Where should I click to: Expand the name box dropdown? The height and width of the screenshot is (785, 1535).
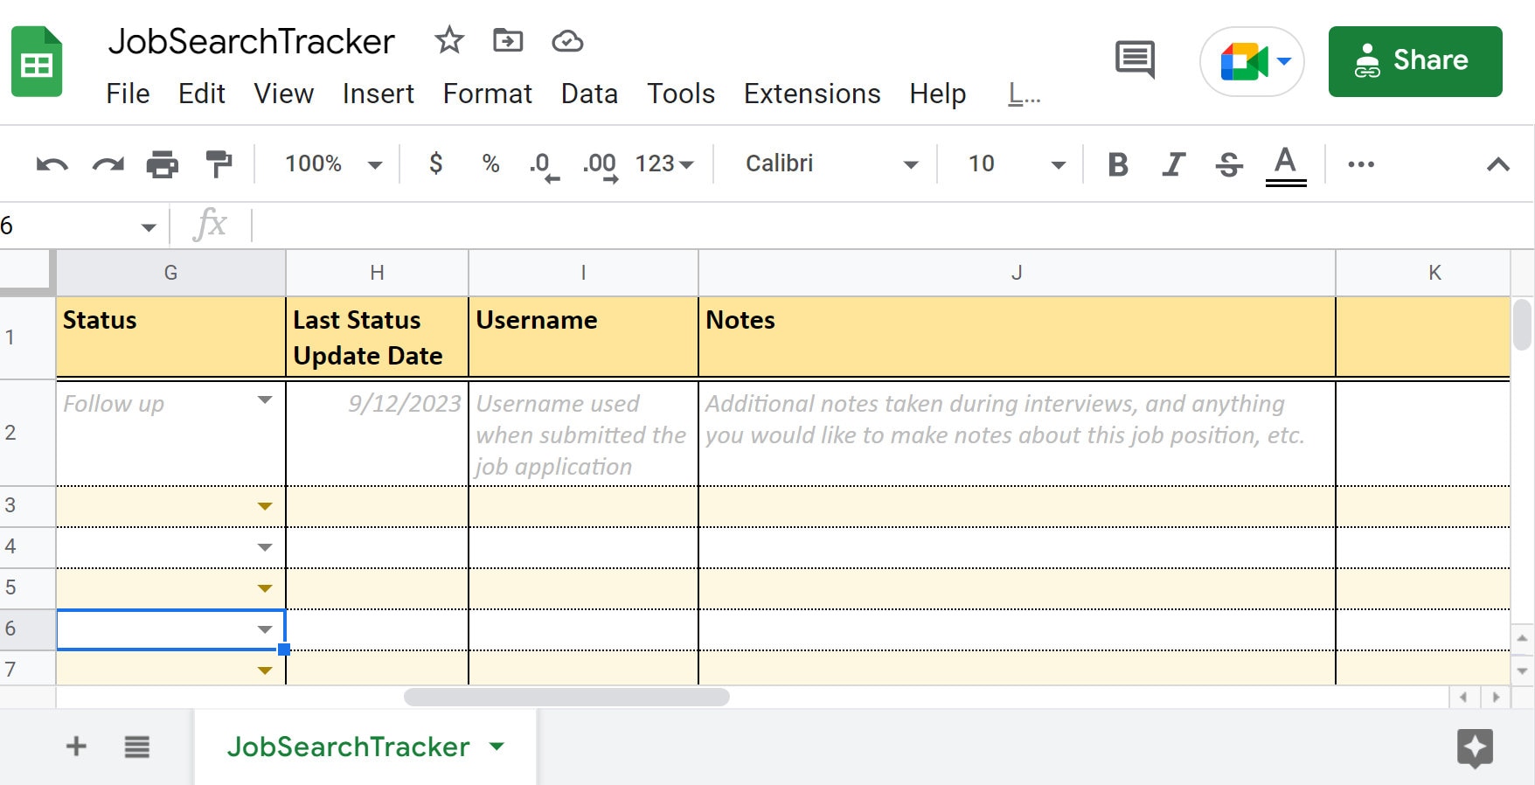pyautogui.click(x=149, y=227)
